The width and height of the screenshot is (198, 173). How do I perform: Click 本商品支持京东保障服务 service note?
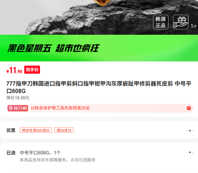[x=58, y=160]
